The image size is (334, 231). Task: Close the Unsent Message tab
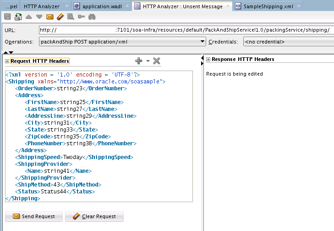(x=228, y=6)
